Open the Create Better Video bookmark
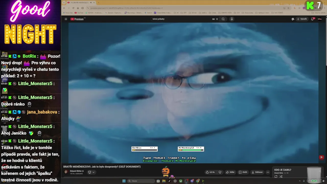327x184 pixels. tap(162, 13)
